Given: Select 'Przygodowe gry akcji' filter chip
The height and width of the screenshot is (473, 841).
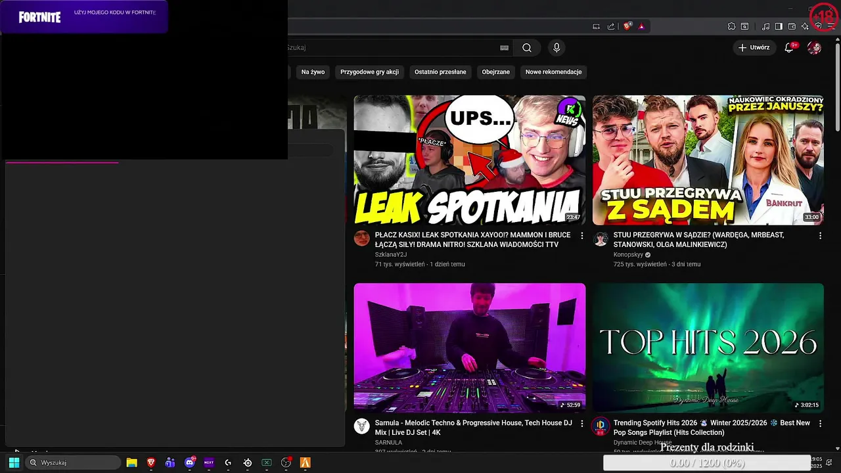Looking at the screenshot, I should point(369,72).
